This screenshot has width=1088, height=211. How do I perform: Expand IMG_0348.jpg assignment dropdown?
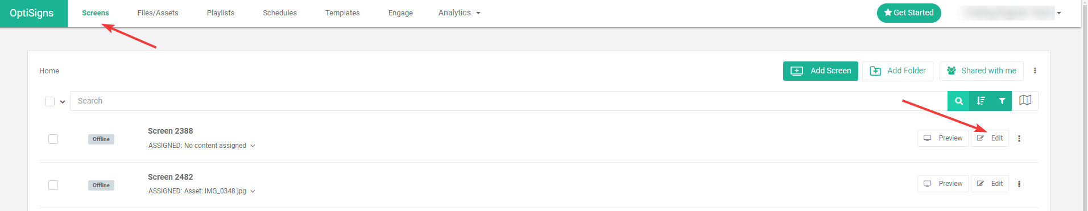click(x=253, y=191)
